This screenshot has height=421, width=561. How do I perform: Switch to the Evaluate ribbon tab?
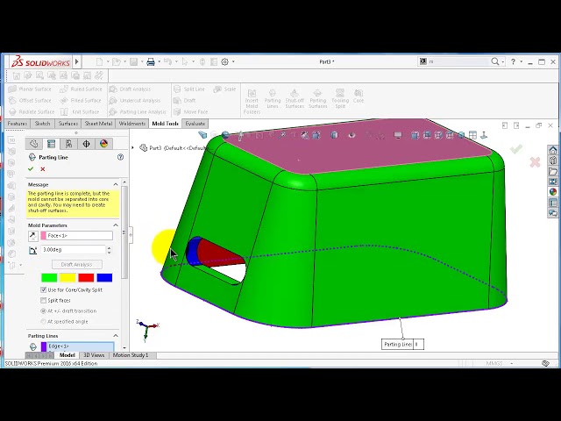click(195, 124)
